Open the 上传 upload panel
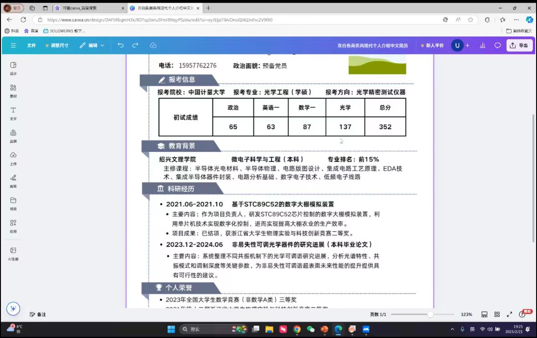Viewport: 537px width, 338px height. click(x=13, y=158)
